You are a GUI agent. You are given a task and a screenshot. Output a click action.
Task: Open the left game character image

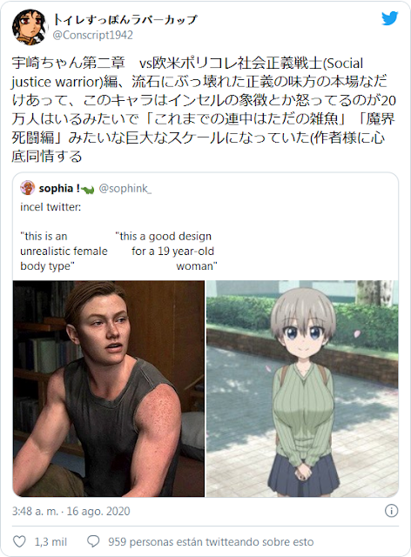[x=109, y=389]
